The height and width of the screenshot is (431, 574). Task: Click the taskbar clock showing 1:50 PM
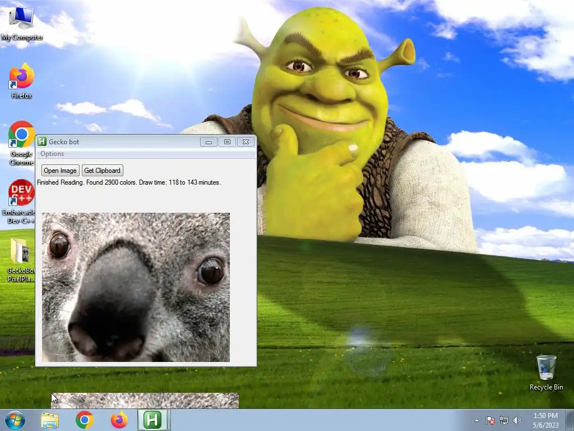(x=545, y=420)
